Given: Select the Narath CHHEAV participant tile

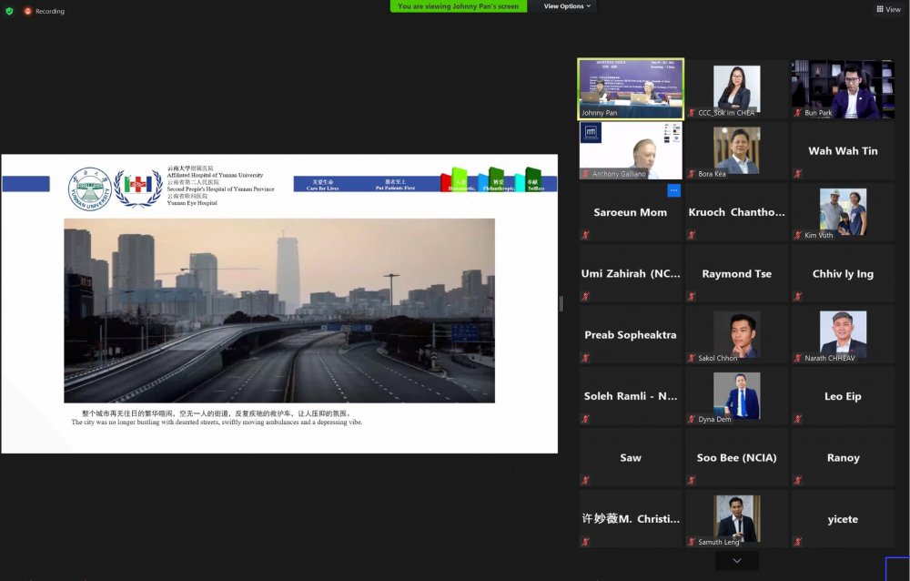Looking at the screenshot, I should click(843, 334).
